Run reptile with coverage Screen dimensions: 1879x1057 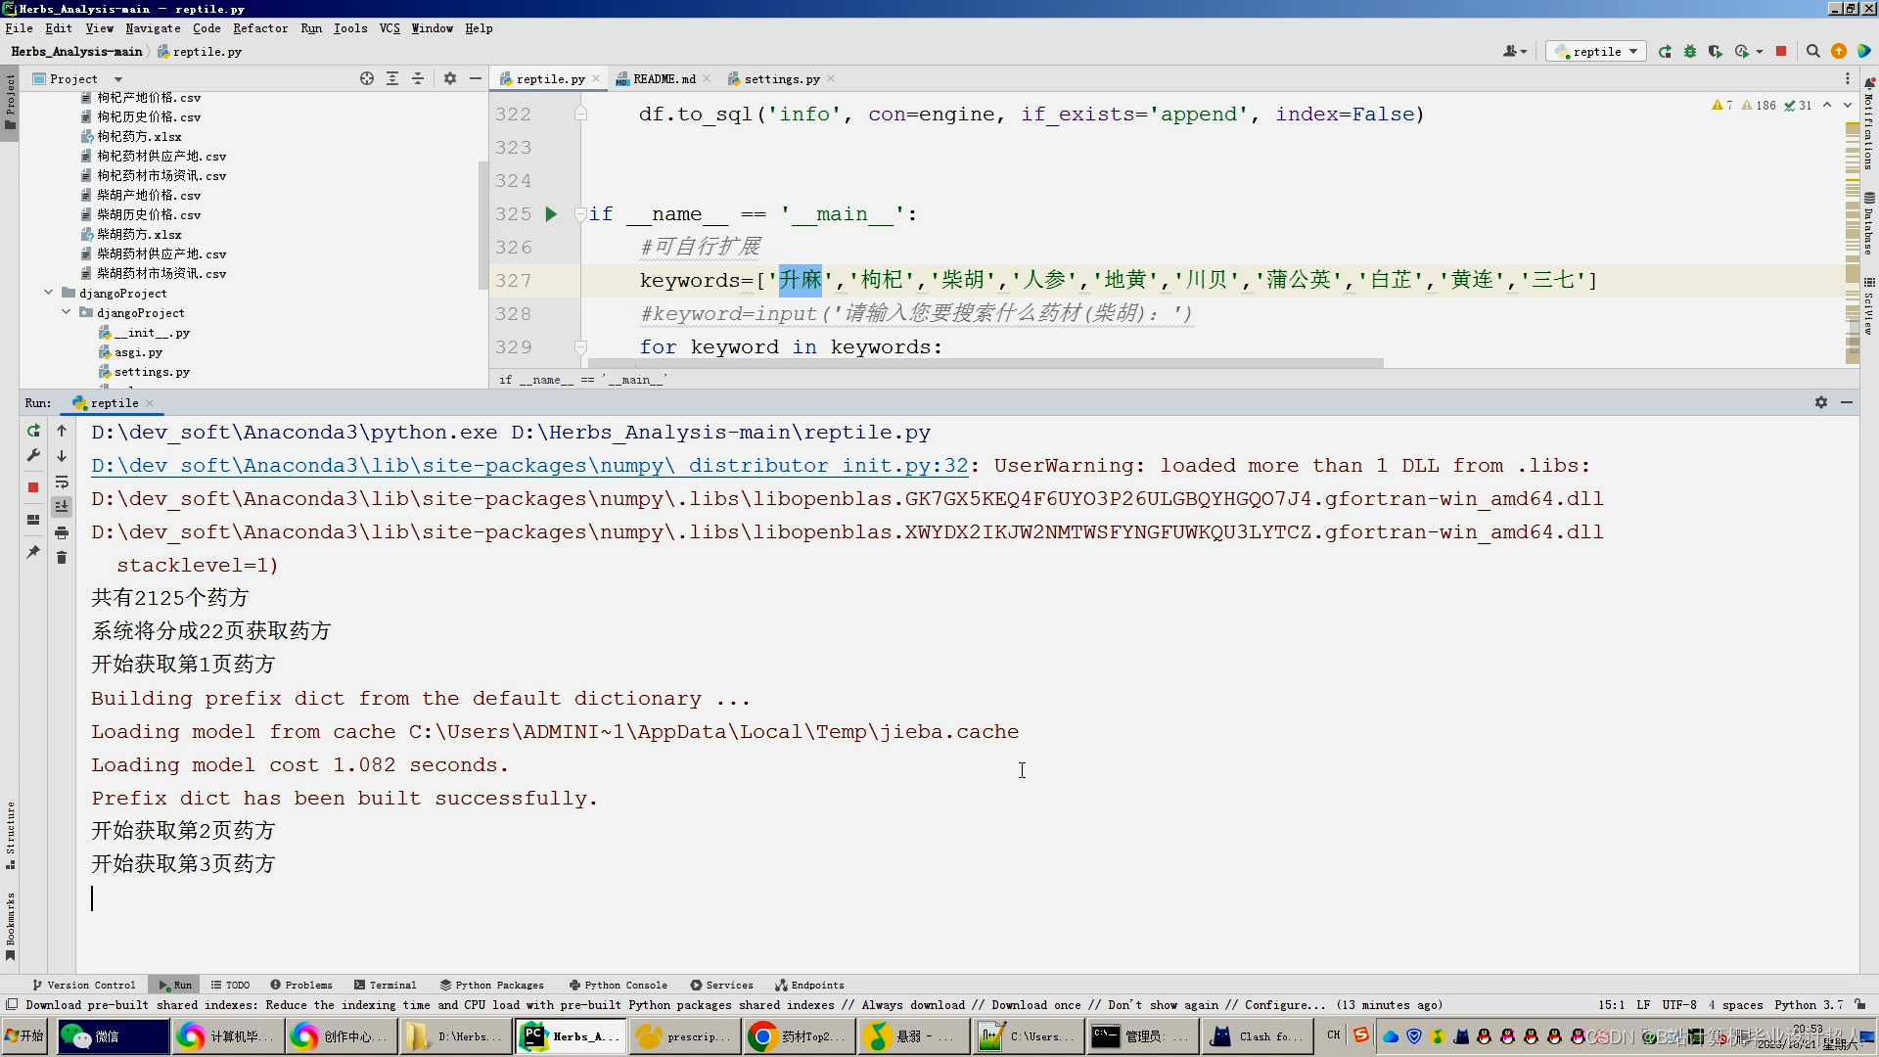[x=1715, y=52]
